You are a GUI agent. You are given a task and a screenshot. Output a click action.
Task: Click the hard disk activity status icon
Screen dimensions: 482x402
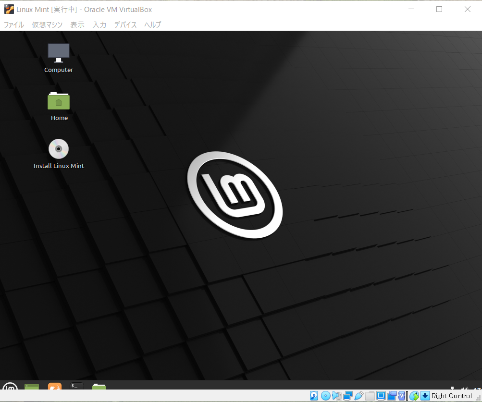(314, 396)
